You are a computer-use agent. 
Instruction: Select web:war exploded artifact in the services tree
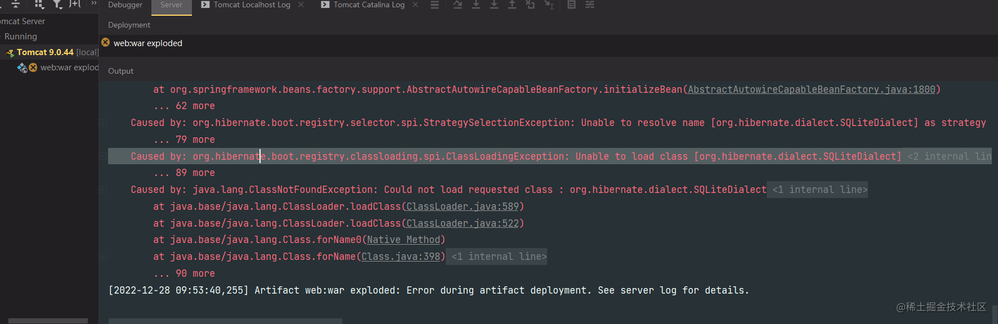pos(69,67)
